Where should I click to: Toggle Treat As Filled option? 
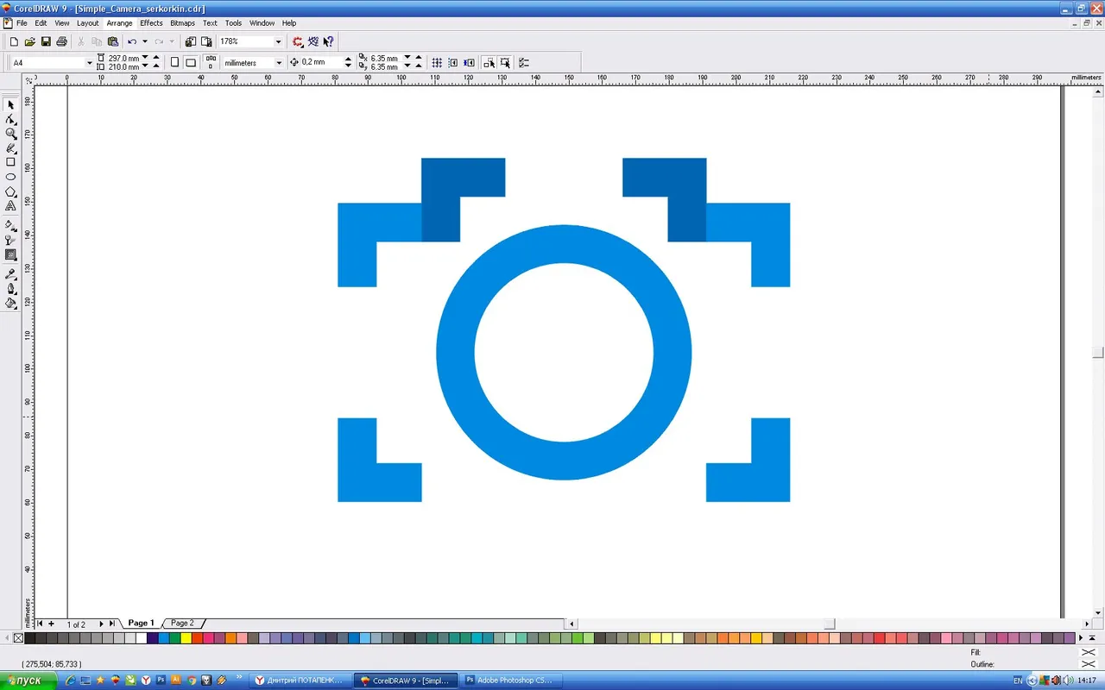point(506,63)
